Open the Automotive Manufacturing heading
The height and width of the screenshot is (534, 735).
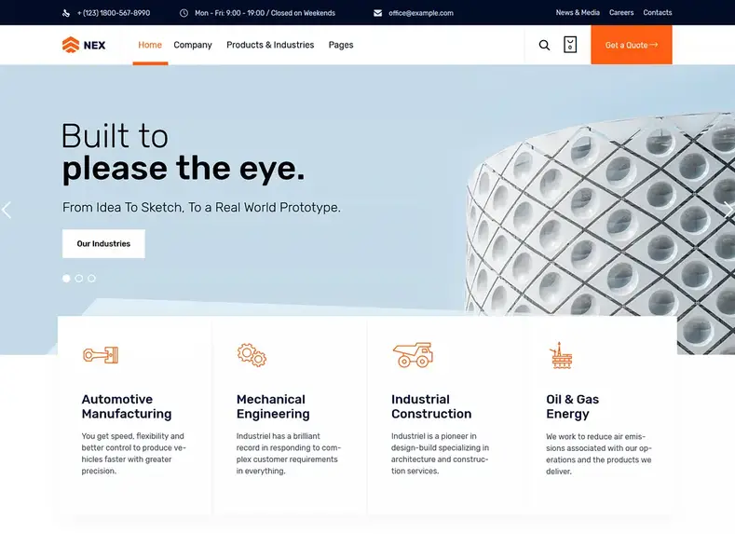coord(127,406)
